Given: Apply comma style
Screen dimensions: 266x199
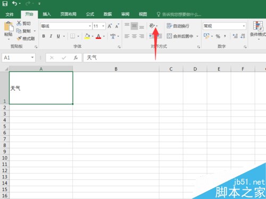Looking at the screenshot, I should tap(225, 36).
